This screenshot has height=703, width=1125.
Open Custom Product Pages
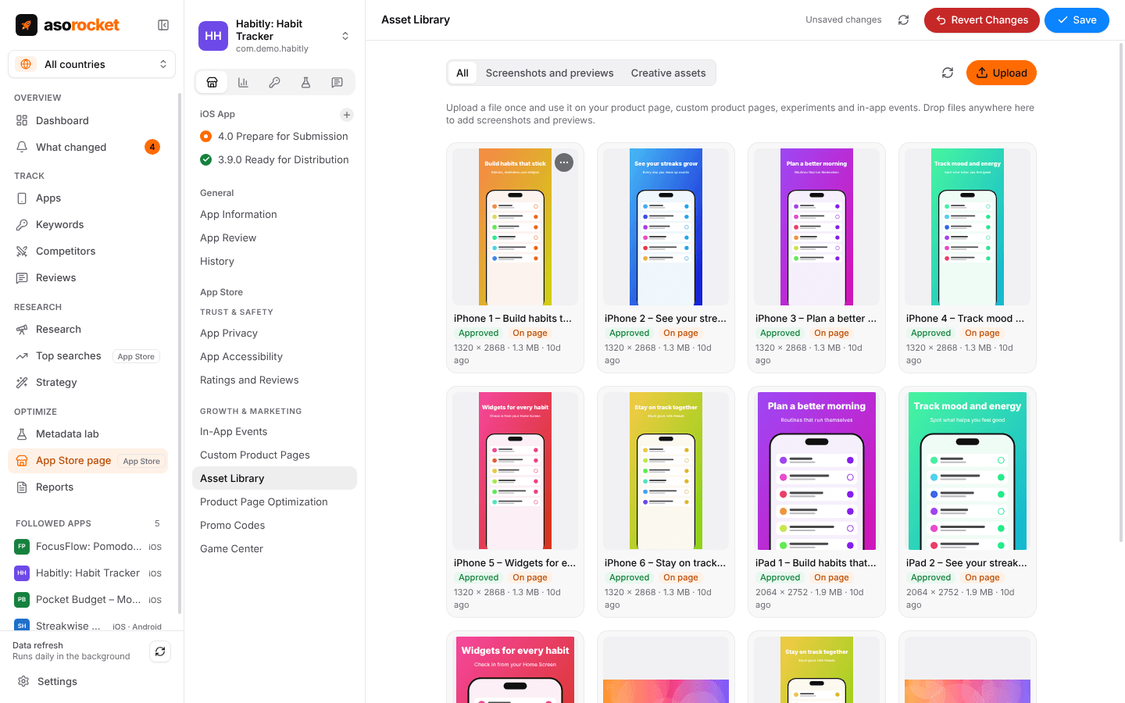[274, 455]
